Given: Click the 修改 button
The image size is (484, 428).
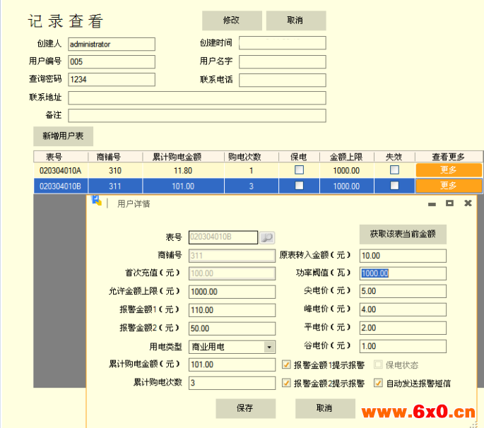Looking at the screenshot, I should click(x=232, y=20).
